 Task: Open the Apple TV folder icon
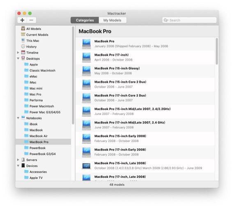[26, 177]
